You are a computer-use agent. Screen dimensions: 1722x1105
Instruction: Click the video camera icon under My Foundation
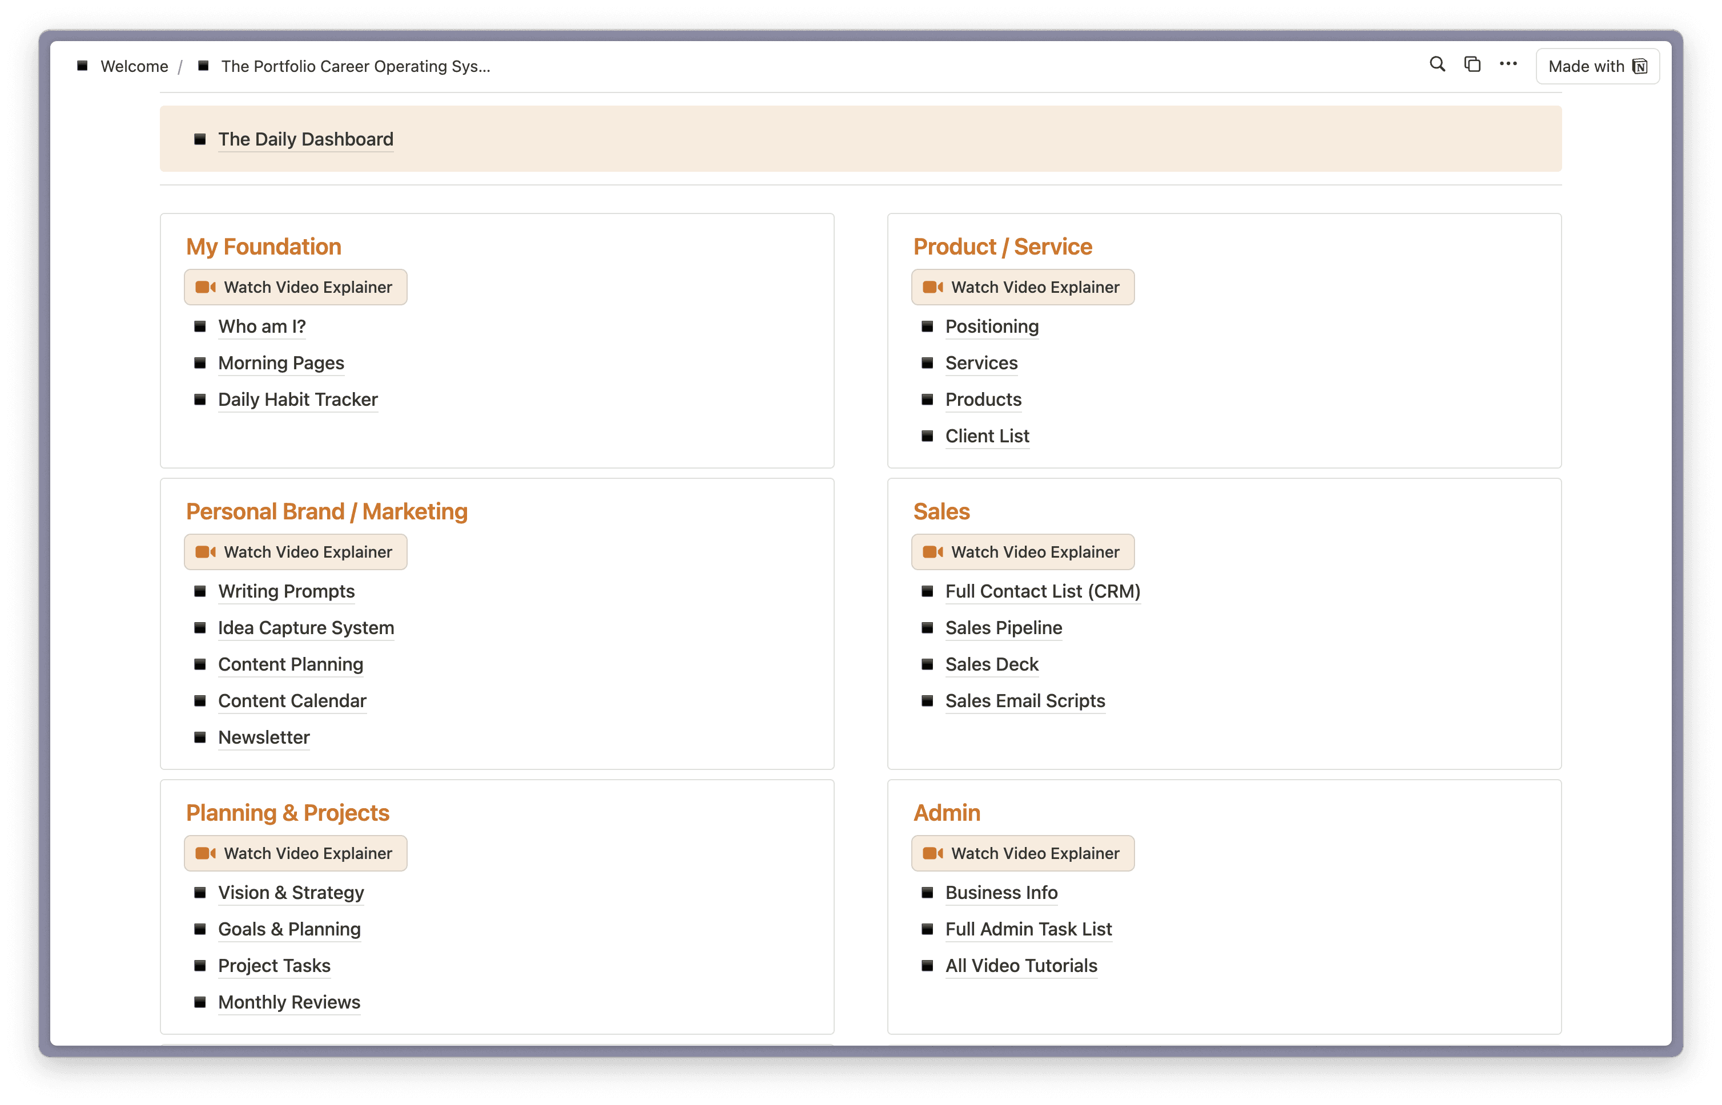(206, 287)
